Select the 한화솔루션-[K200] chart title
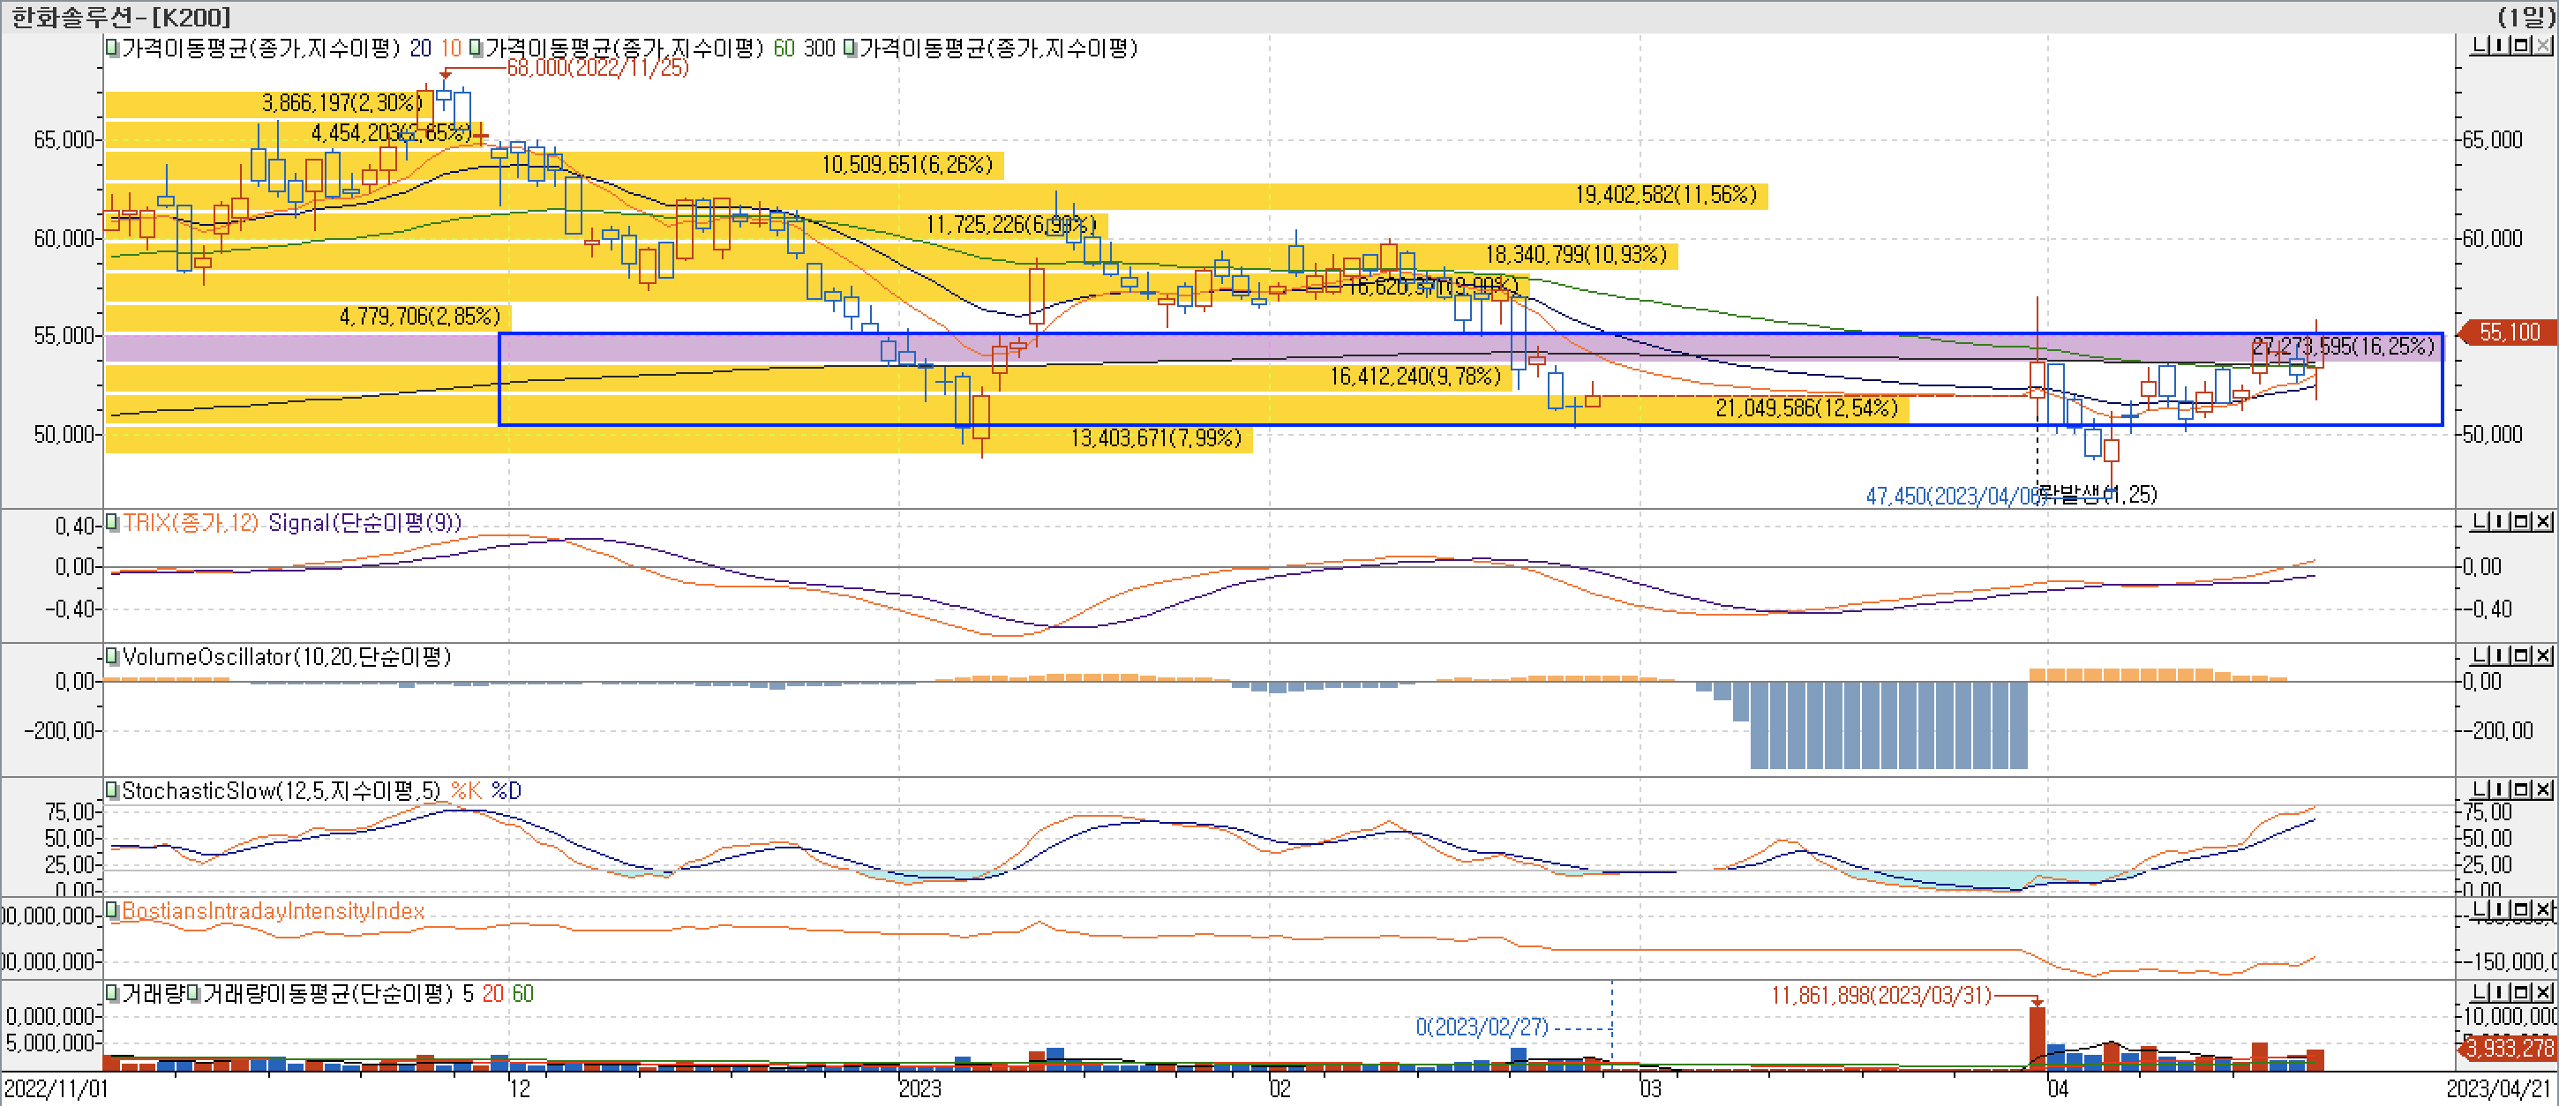This screenshot has width=2559, height=1106. click(x=120, y=17)
